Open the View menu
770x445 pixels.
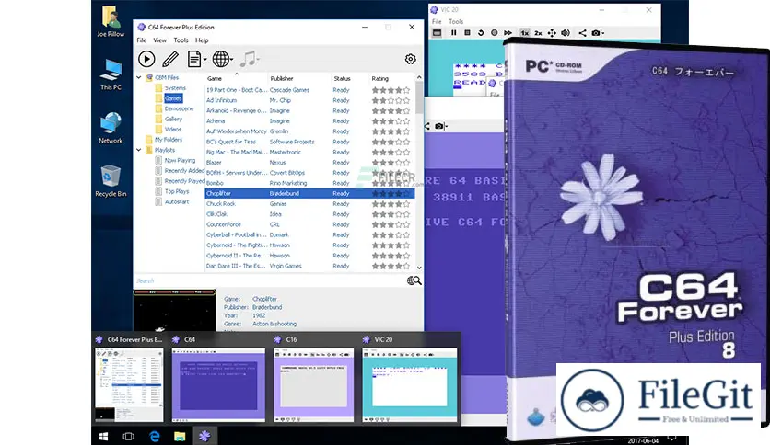(159, 40)
